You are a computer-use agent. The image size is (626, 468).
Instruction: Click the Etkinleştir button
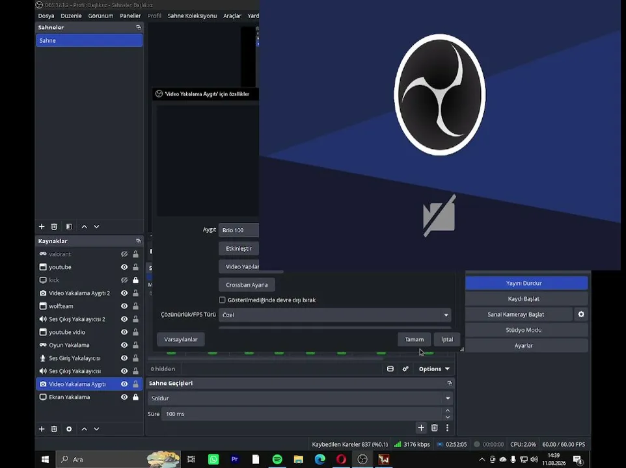tap(239, 248)
